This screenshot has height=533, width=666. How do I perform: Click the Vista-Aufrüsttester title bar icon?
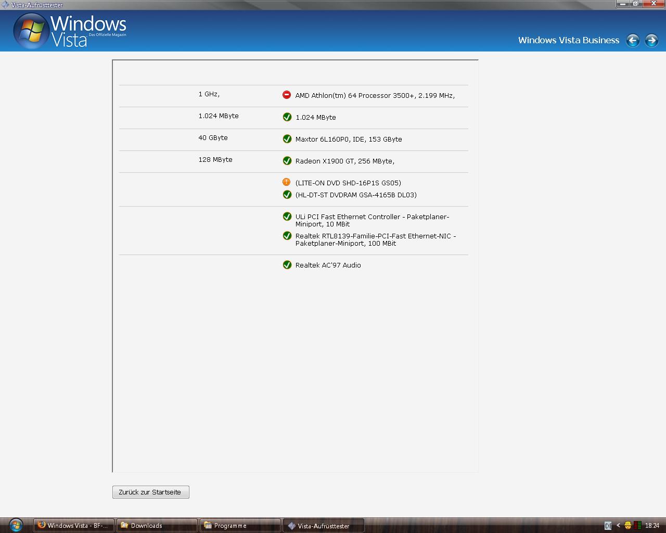[5, 5]
